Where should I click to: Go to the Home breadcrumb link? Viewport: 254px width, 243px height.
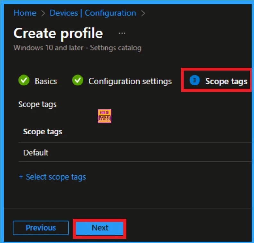(x=25, y=13)
